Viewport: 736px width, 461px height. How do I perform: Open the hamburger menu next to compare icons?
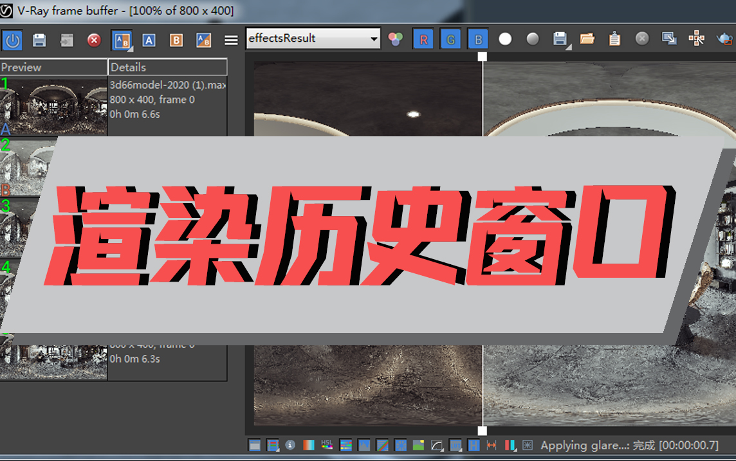pos(231,40)
